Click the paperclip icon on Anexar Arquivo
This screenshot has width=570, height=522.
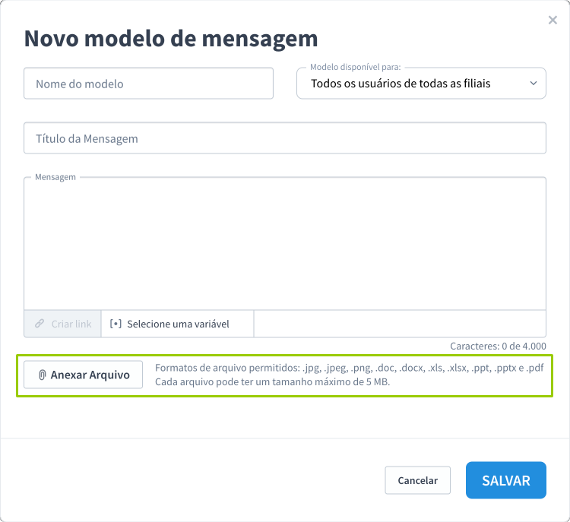click(x=43, y=375)
